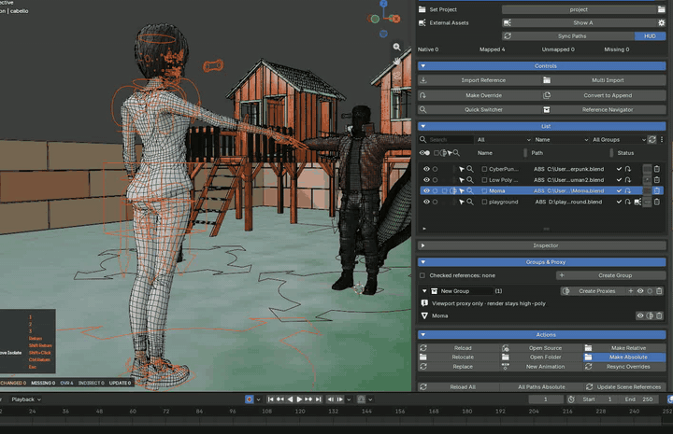Click Make Override button
Image resolution: width=673 pixels, height=434 pixels.
point(479,95)
